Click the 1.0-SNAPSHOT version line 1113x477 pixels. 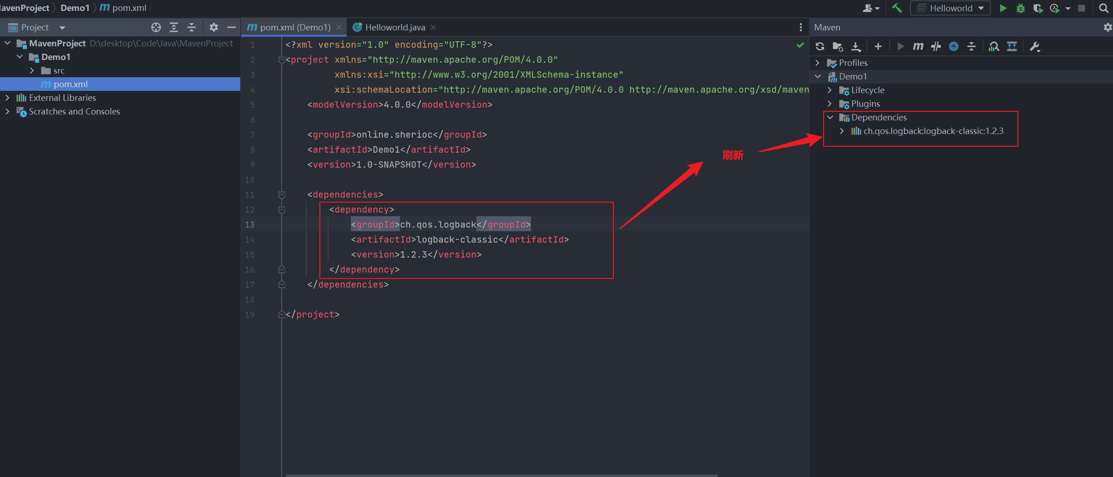[392, 164]
